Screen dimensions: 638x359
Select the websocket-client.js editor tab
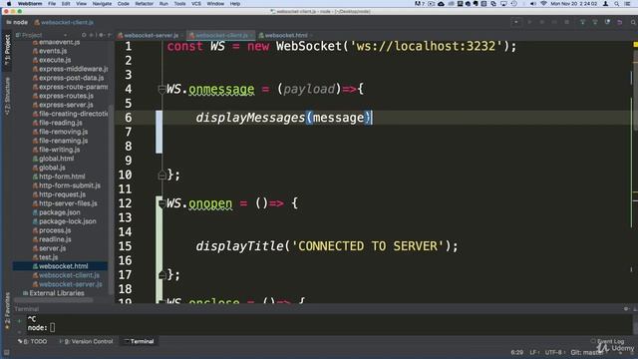(220, 36)
